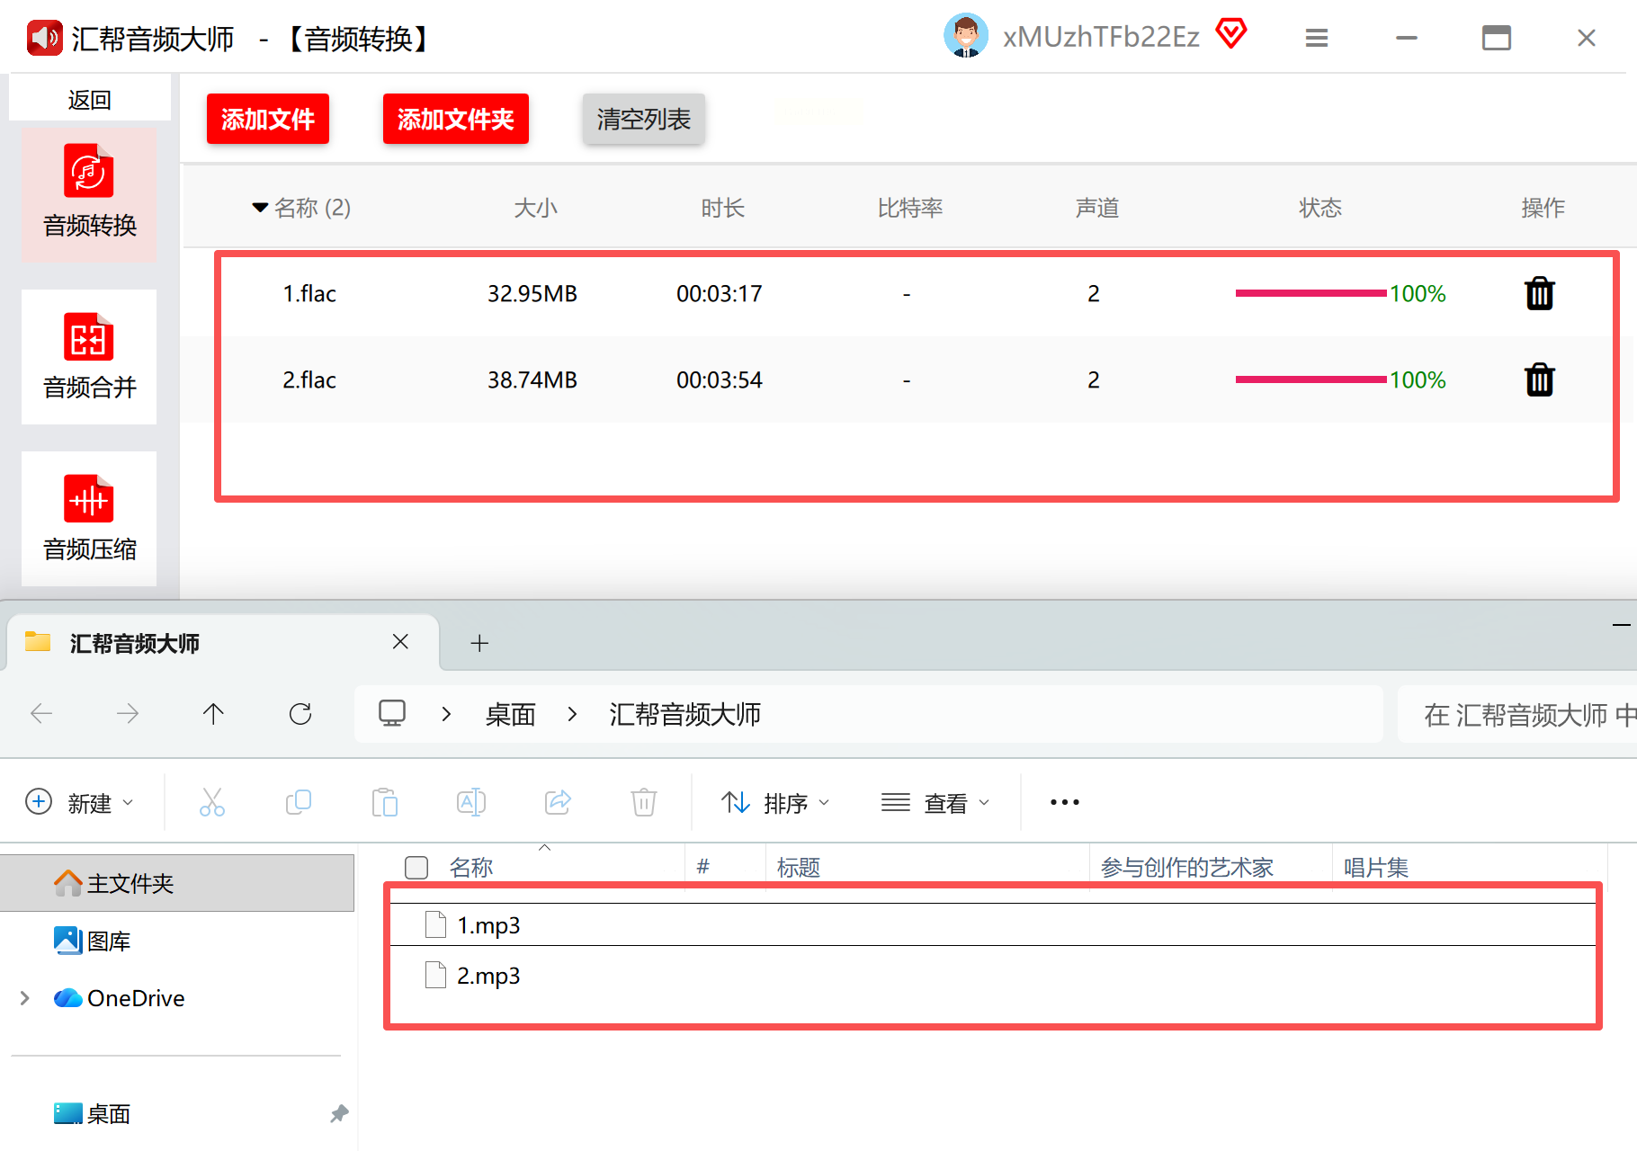The height and width of the screenshot is (1151, 1637).
Task: Open the 音频压缩 audio compression tool
Action: click(x=89, y=518)
